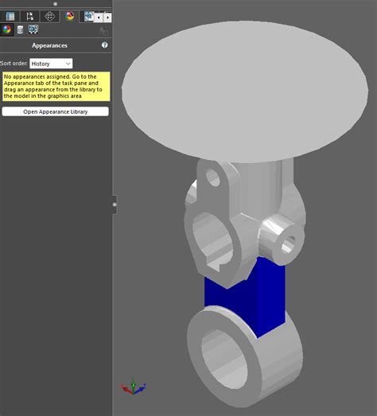Open the PropertyManager tab
The height and width of the screenshot is (416, 377).
point(10,17)
